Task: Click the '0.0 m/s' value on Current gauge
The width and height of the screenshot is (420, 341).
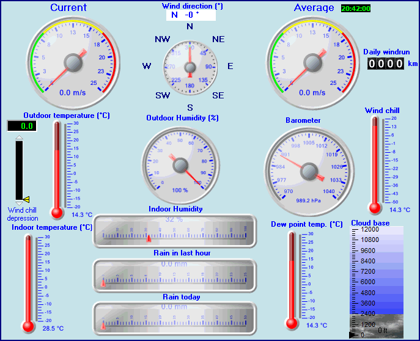Action: [x=72, y=93]
